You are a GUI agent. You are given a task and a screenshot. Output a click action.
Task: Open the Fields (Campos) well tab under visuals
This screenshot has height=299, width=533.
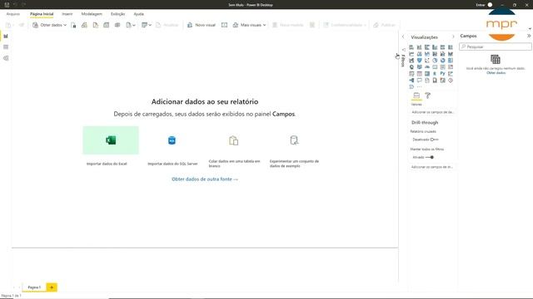click(416, 96)
